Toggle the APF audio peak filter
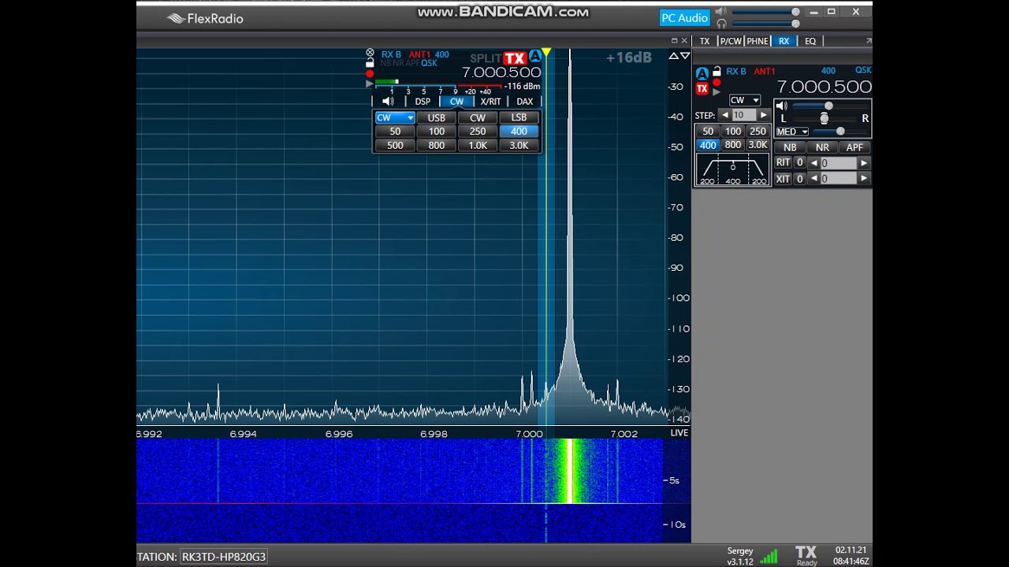1009x567 pixels. click(x=854, y=147)
